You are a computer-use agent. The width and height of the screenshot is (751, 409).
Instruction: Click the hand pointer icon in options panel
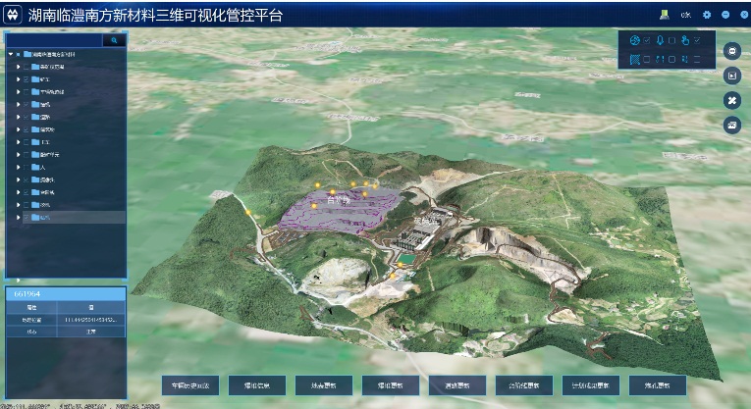pyautogui.click(x=685, y=40)
